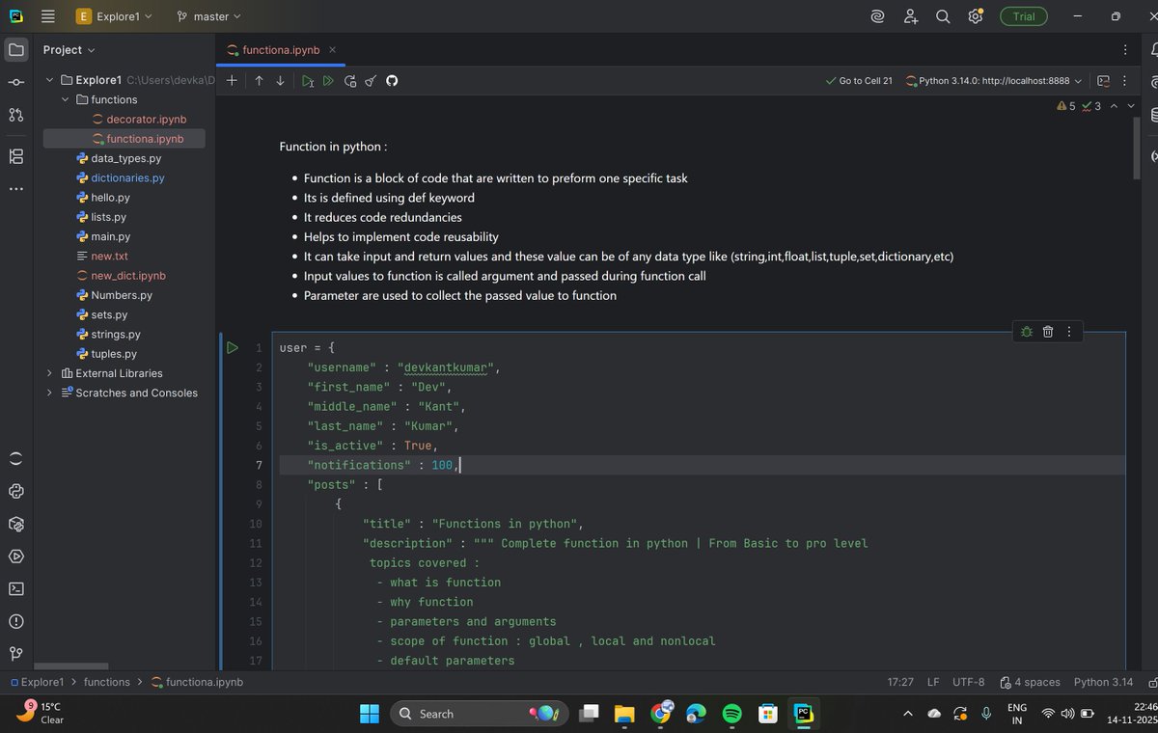The height and width of the screenshot is (733, 1158).
Task: Move the current cell up
Action: [259, 80]
